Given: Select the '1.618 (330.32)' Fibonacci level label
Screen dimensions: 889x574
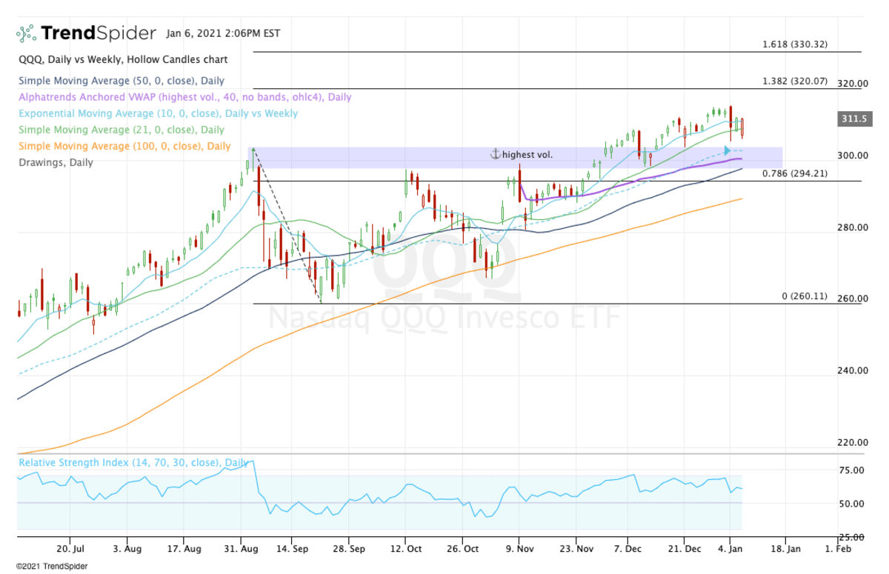Looking at the screenshot, I should click(795, 44).
